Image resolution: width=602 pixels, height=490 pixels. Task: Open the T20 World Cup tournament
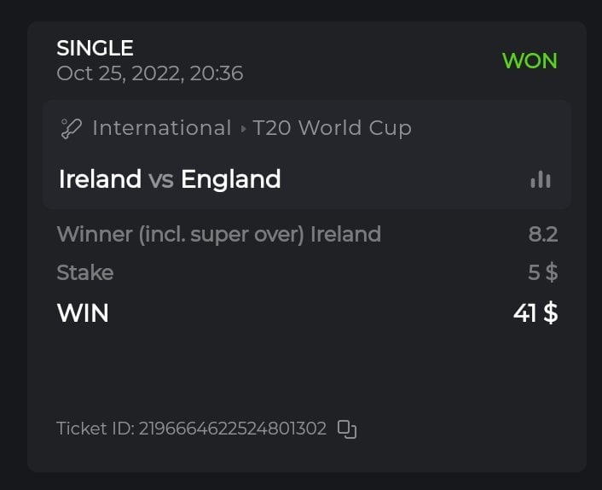(332, 128)
